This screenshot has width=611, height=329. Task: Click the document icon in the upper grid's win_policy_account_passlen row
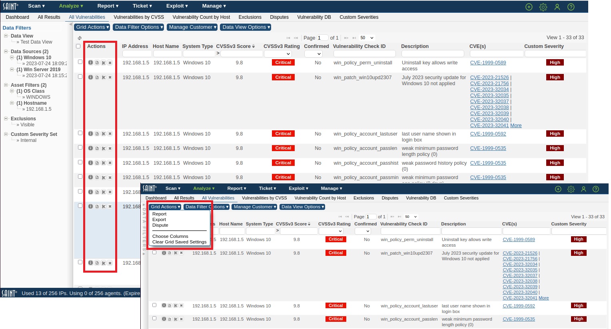(97, 148)
